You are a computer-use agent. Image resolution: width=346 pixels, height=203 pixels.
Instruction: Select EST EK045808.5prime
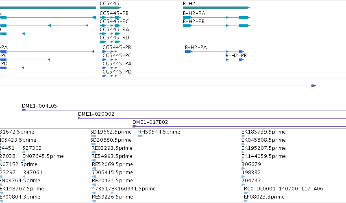263,140
